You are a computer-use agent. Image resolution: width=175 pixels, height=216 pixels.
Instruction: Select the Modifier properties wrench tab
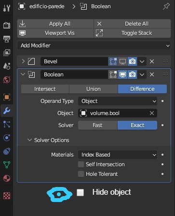(7, 111)
